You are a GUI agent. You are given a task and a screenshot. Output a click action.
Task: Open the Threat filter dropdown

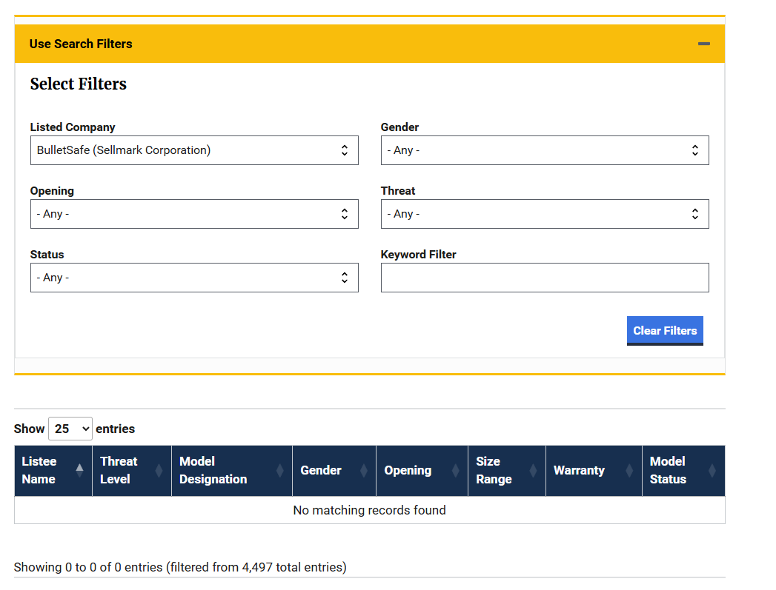pos(545,214)
